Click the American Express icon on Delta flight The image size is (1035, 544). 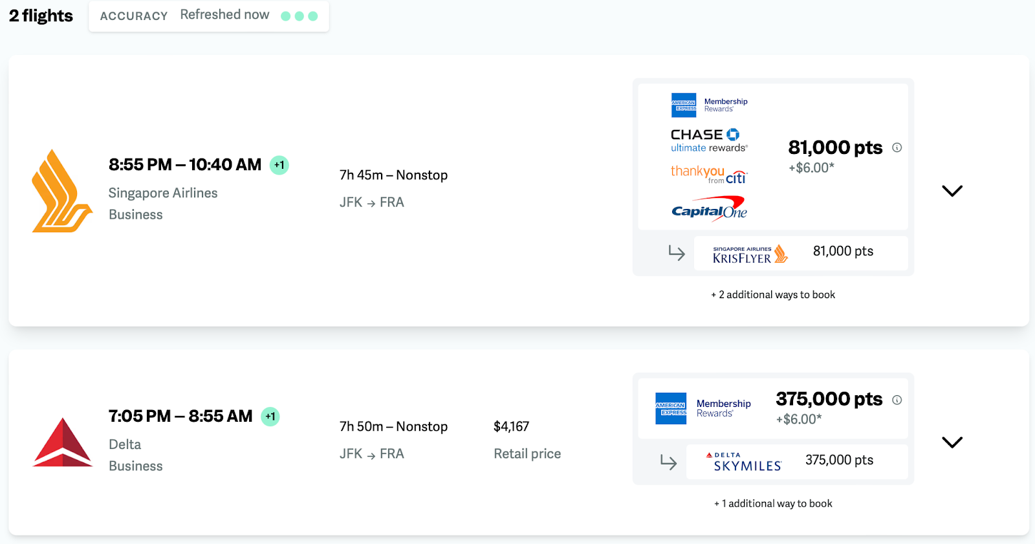(x=671, y=409)
